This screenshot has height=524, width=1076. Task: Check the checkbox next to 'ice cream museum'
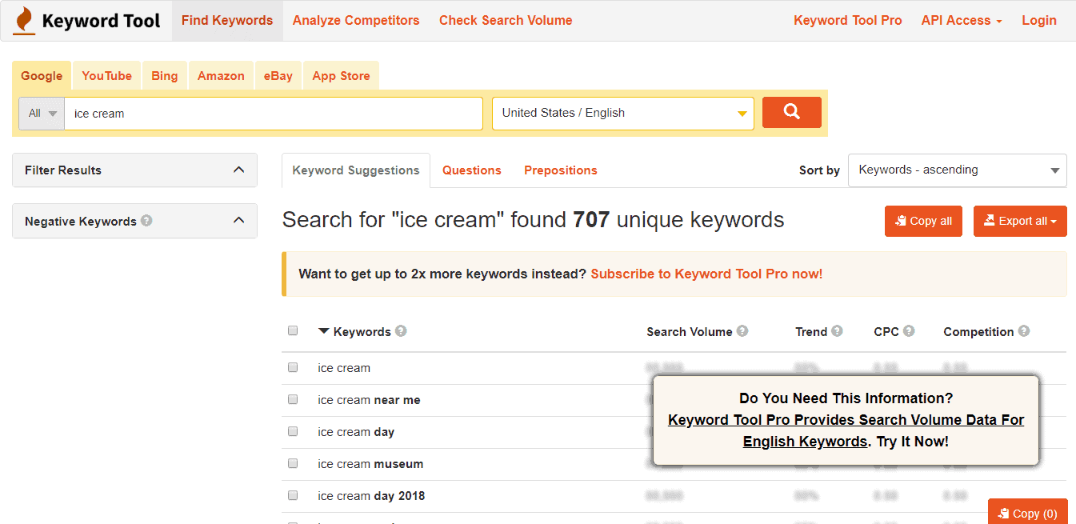tap(292, 463)
